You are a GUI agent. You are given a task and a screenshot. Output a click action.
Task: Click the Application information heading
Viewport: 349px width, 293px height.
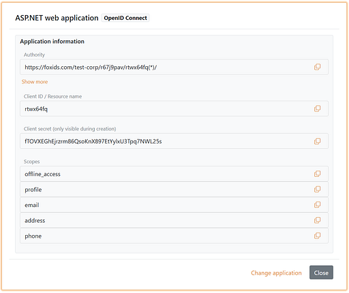tap(52, 42)
